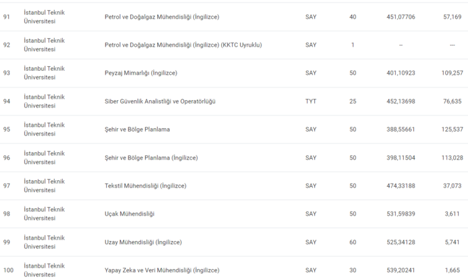The height and width of the screenshot is (279, 468).
Task: Select Uzay Mühendisliği (İngilizce) program
Action: click(x=144, y=242)
